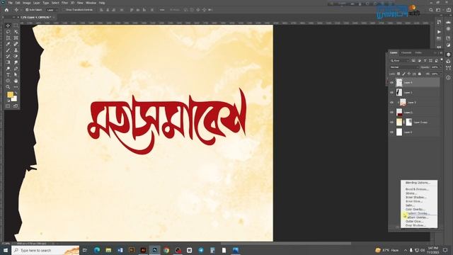Image resolution: width=453 pixels, height=255 pixels.
Task: Lock transparent pixels icon in Layers panel
Action: point(398,74)
